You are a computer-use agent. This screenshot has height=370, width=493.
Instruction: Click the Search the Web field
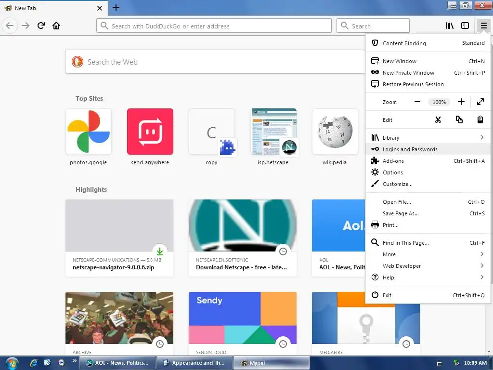[x=215, y=62]
